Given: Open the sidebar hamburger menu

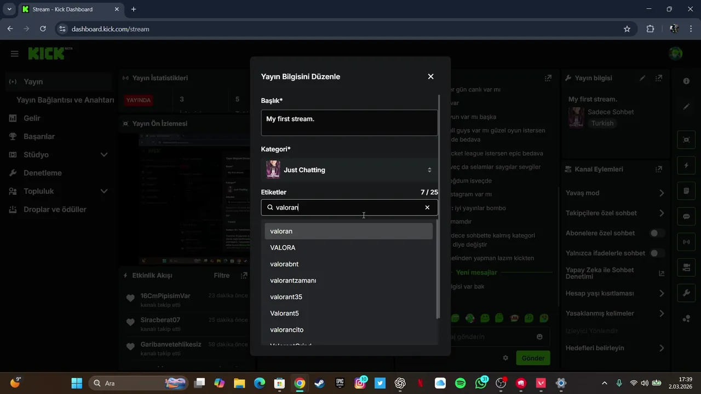Looking at the screenshot, I should tap(15, 54).
